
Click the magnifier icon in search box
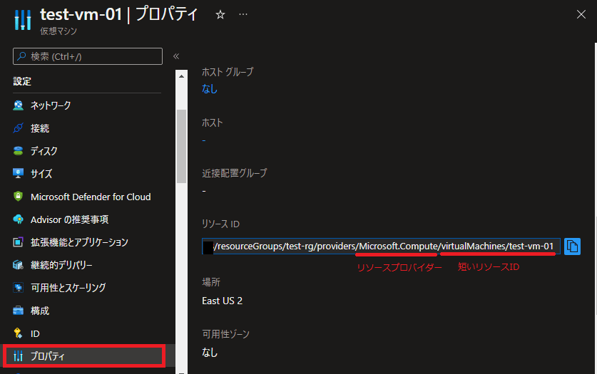21,56
